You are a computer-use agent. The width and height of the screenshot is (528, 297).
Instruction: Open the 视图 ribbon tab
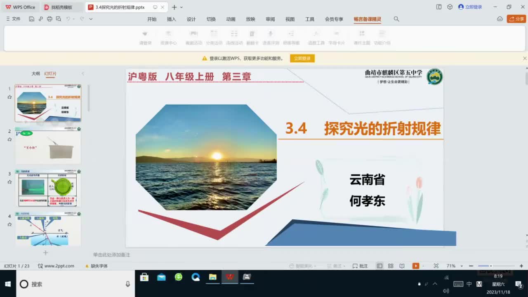coord(290,19)
